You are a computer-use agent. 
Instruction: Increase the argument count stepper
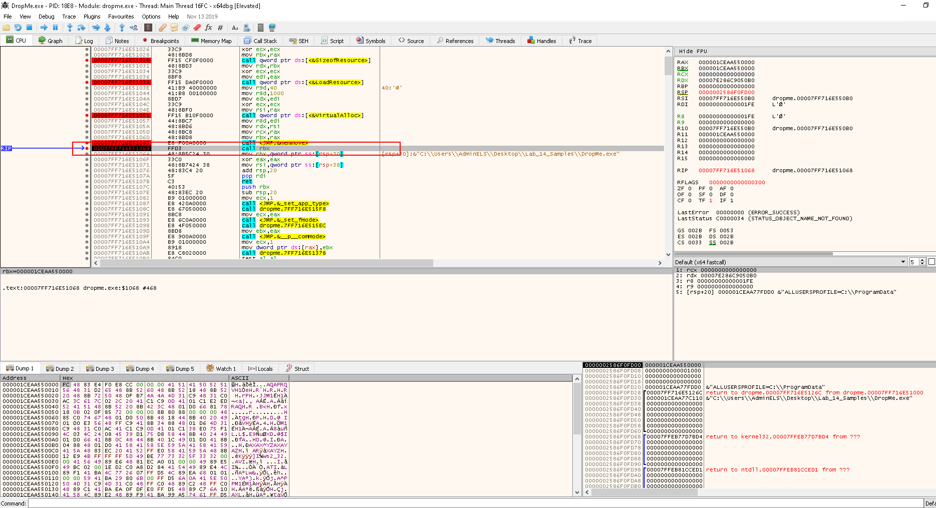tap(922, 260)
